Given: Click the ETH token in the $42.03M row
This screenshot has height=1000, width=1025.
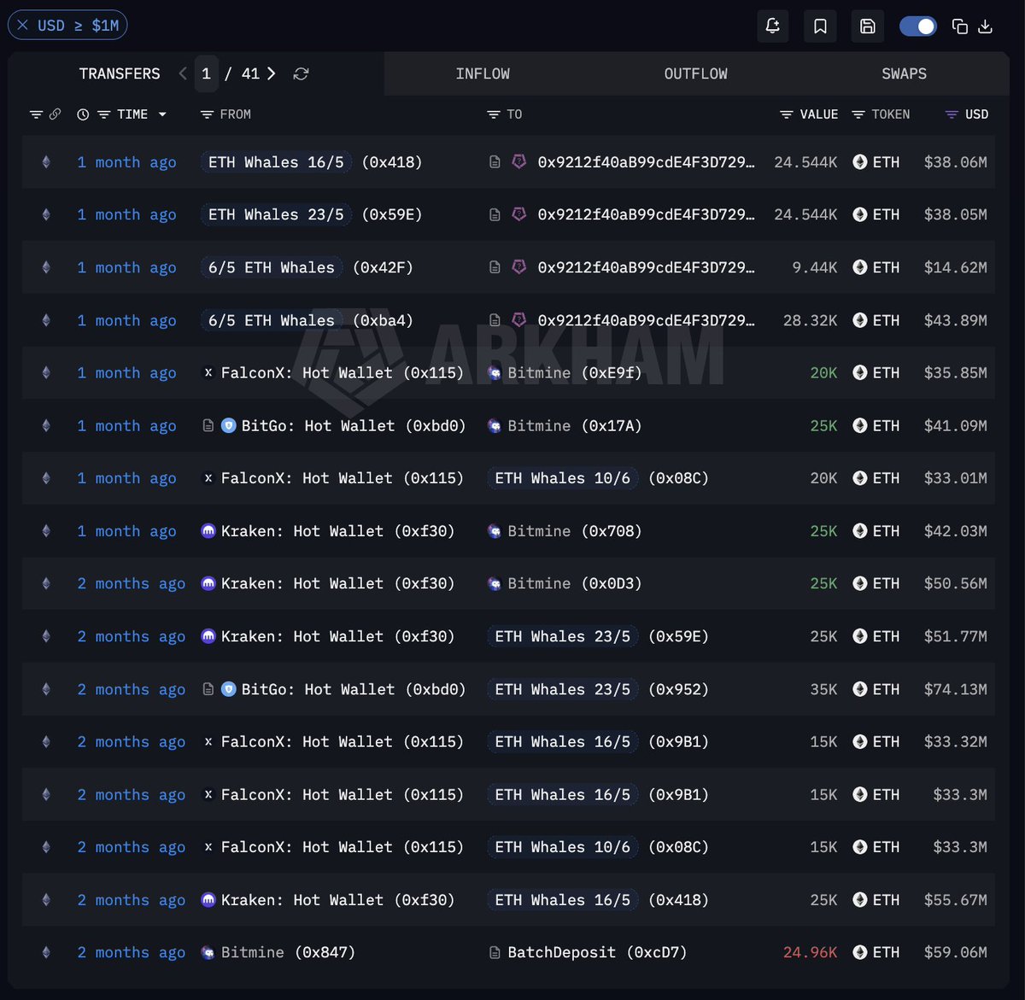Looking at the screenshot, I should pos(876,531).
